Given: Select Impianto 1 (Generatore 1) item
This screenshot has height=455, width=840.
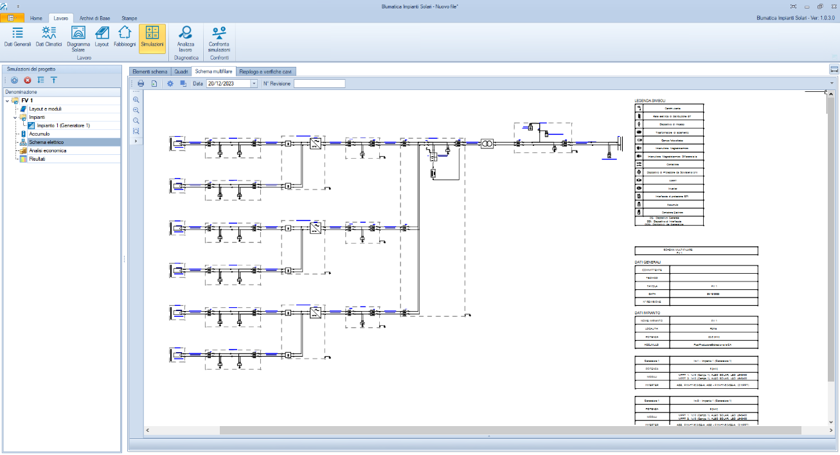Looking at the screenshot, I should pos(63,126).
